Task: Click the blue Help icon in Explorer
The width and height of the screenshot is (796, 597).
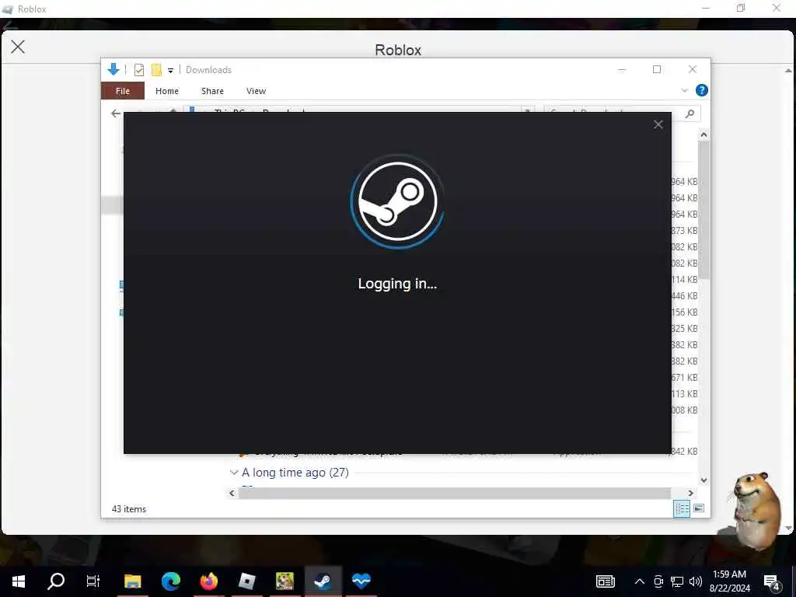Action: tap(702, 90)
